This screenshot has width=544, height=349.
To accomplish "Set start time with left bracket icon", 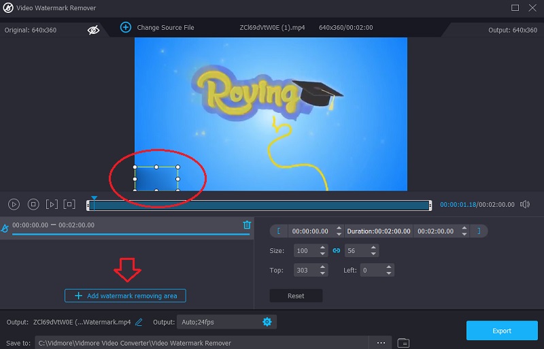I will [x=278, y=231].
